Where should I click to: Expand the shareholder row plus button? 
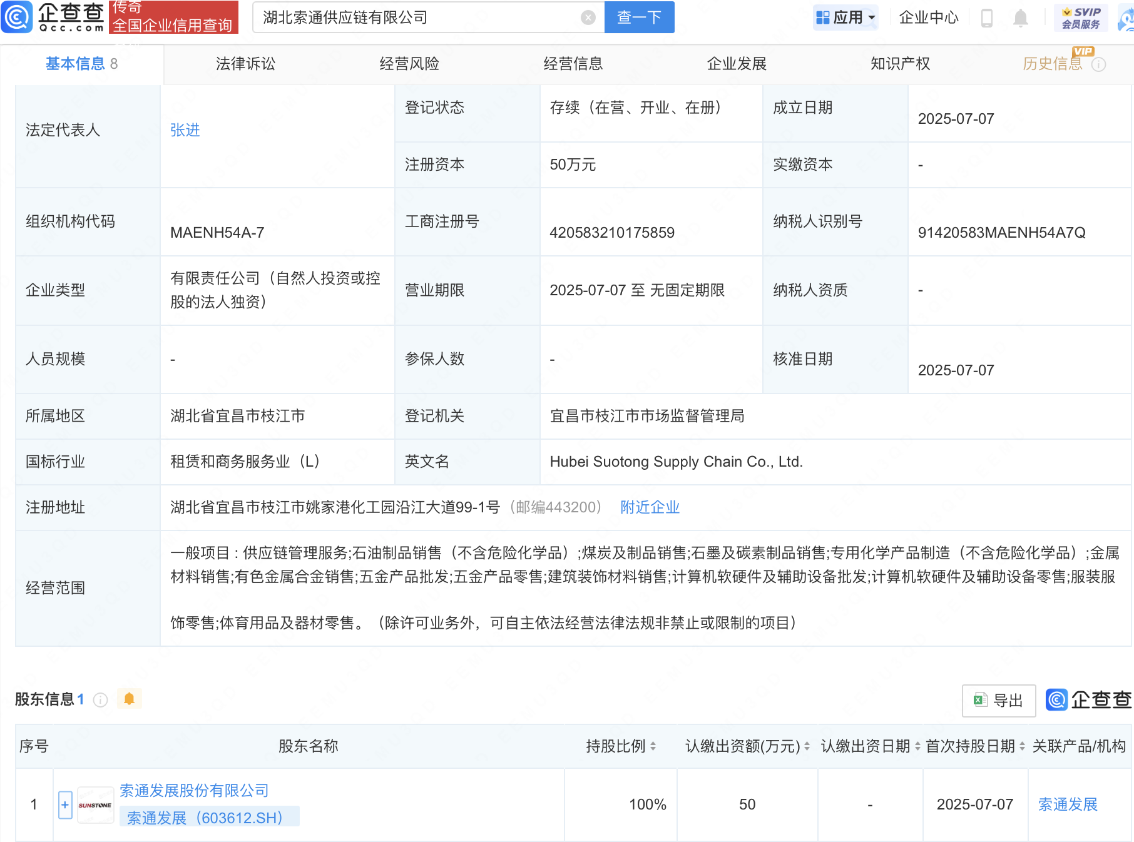[x=65, y=805]
